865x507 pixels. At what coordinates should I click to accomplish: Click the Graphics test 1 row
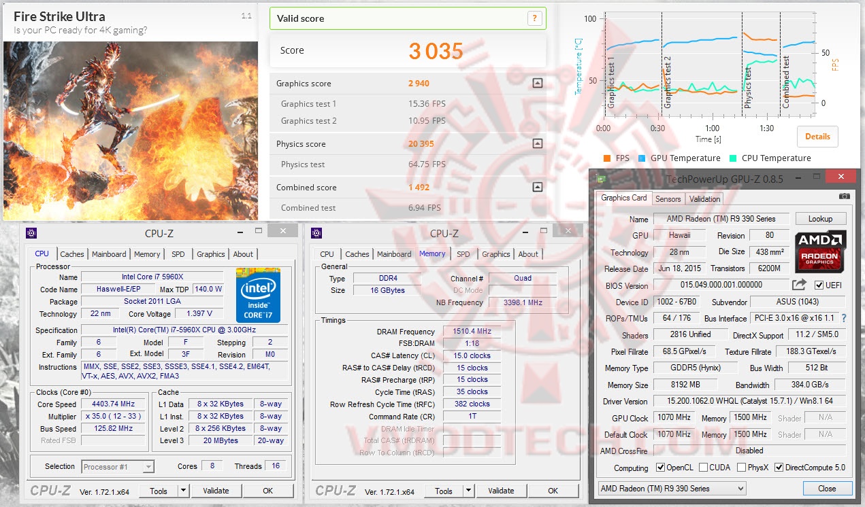click(408, 104)
